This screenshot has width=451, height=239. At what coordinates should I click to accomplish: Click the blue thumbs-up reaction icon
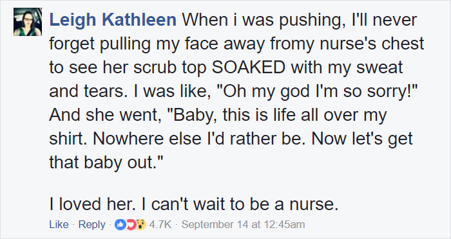[120, 225]
